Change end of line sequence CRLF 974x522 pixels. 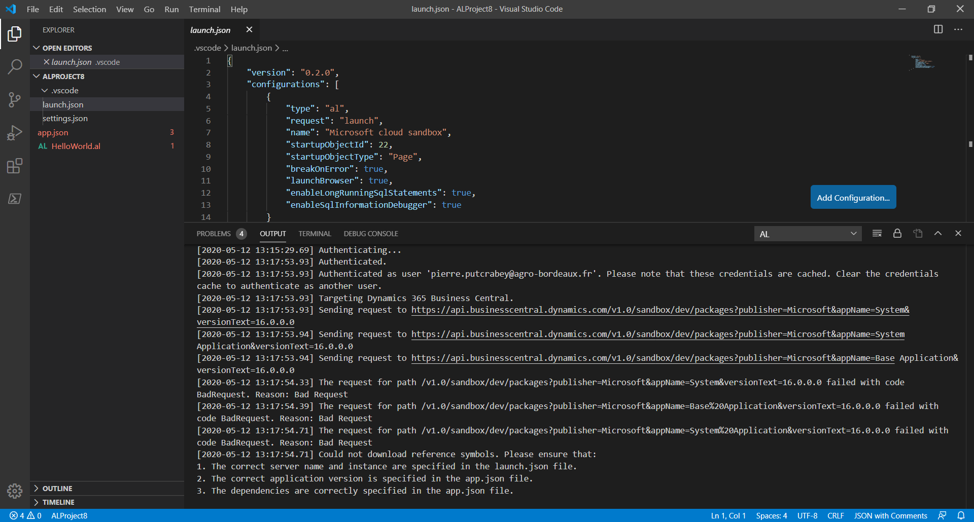click(836, 515)
